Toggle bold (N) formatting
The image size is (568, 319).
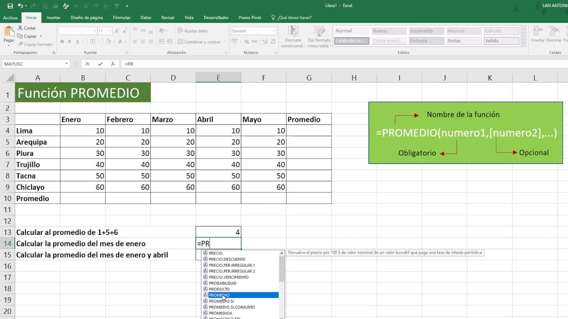click(x=62, y=42)
